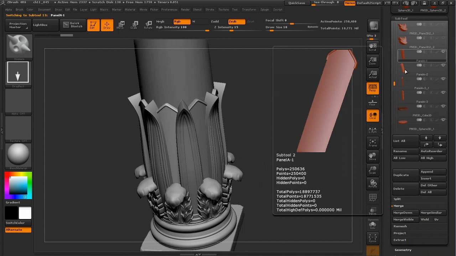Toggle Edit mode on
Screen dimensions: 456x256
point(93,25)
